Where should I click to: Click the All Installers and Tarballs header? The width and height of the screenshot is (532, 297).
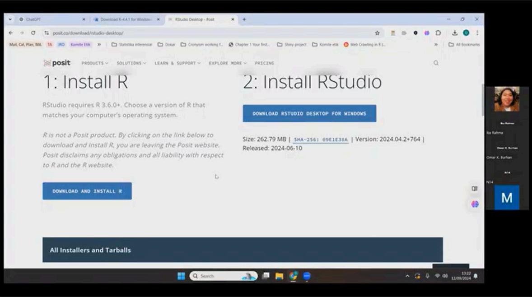[243, 250]
